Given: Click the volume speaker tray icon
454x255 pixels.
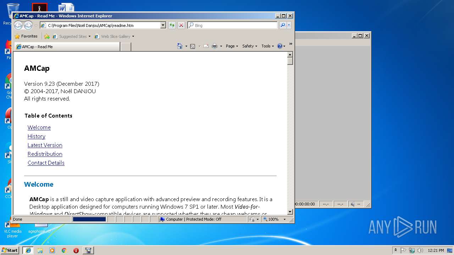Looking at the screenshot, I should (420, 250).
